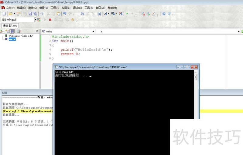Open the toolbar options arrow after Redo
Viewport: 243px width, 155px height.
(74, 15)
